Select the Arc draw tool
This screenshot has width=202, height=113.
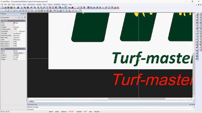(x=29, y=11)
